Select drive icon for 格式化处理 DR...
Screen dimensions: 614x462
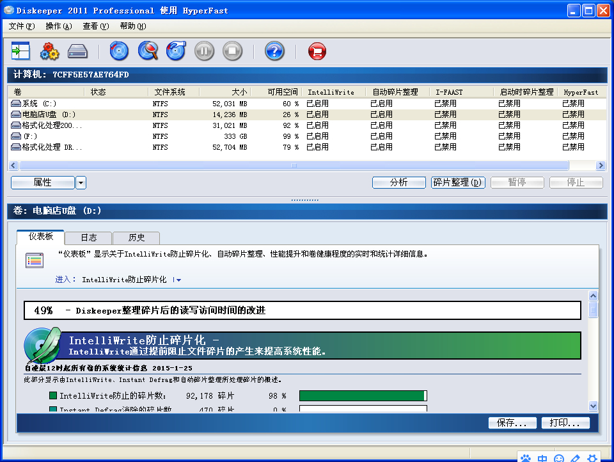[15, 147]
